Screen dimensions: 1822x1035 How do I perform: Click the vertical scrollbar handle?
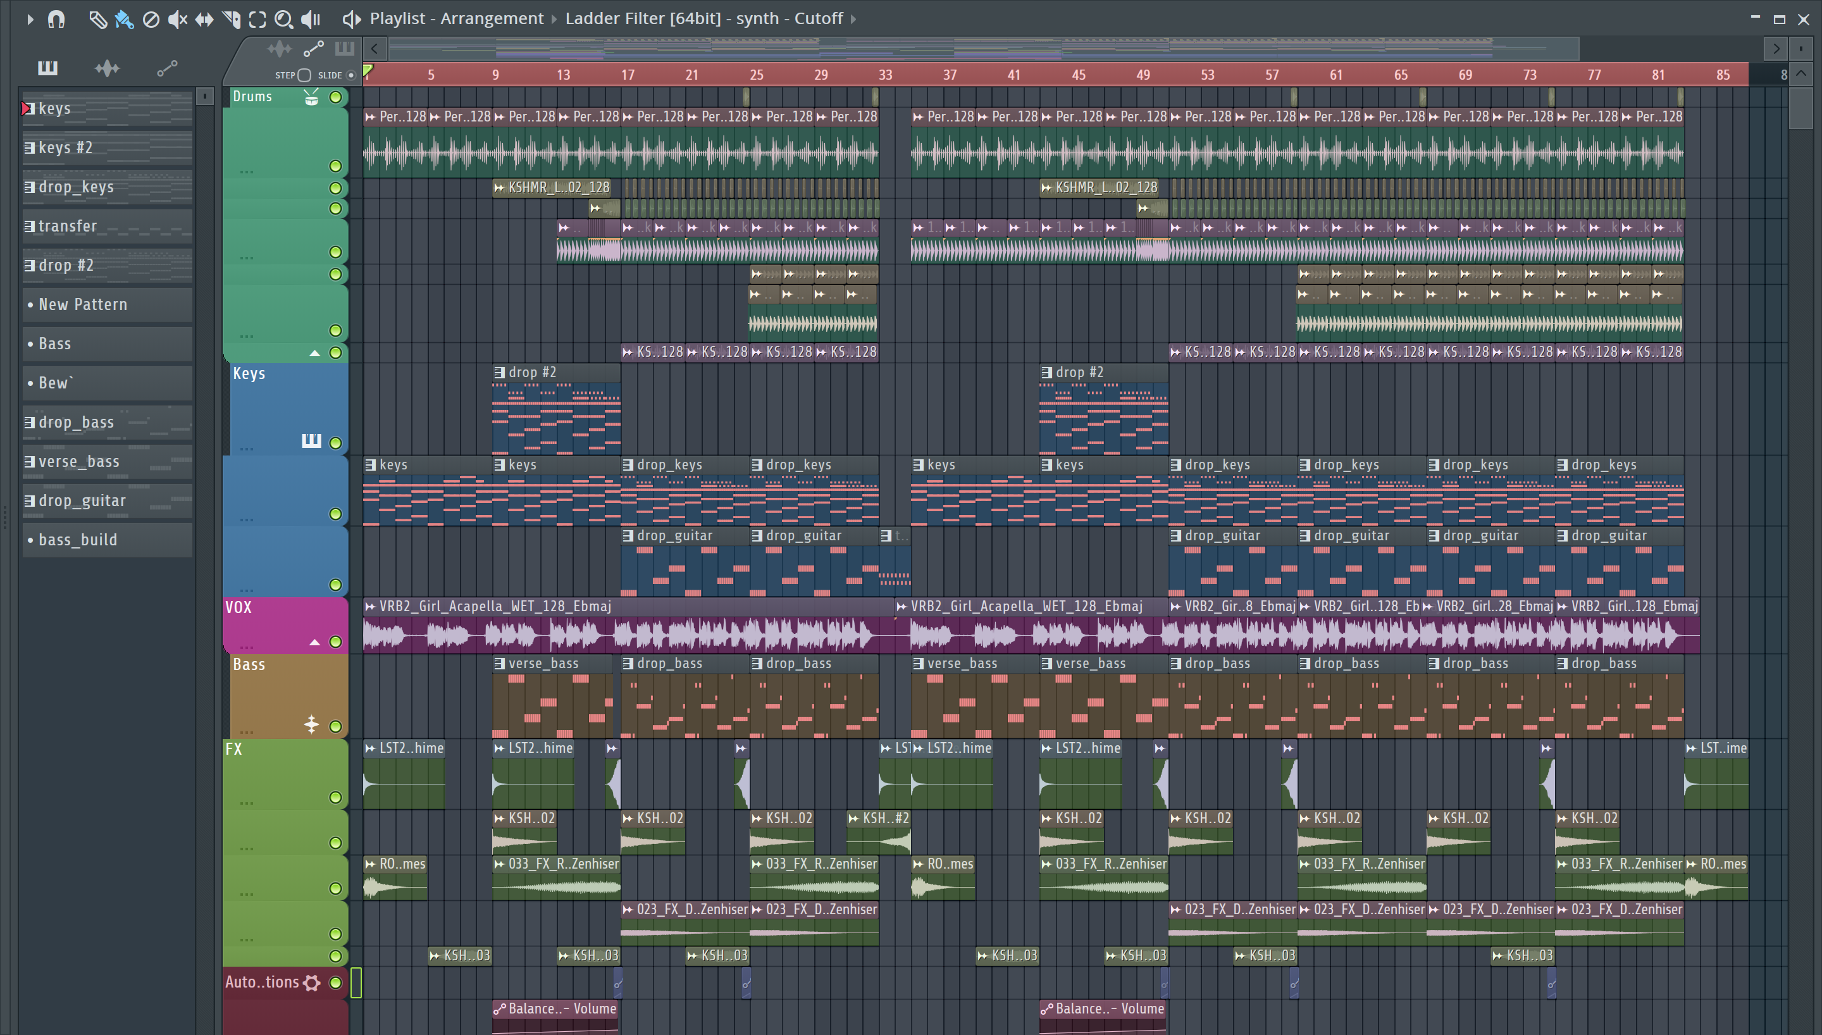(1800, 108)
